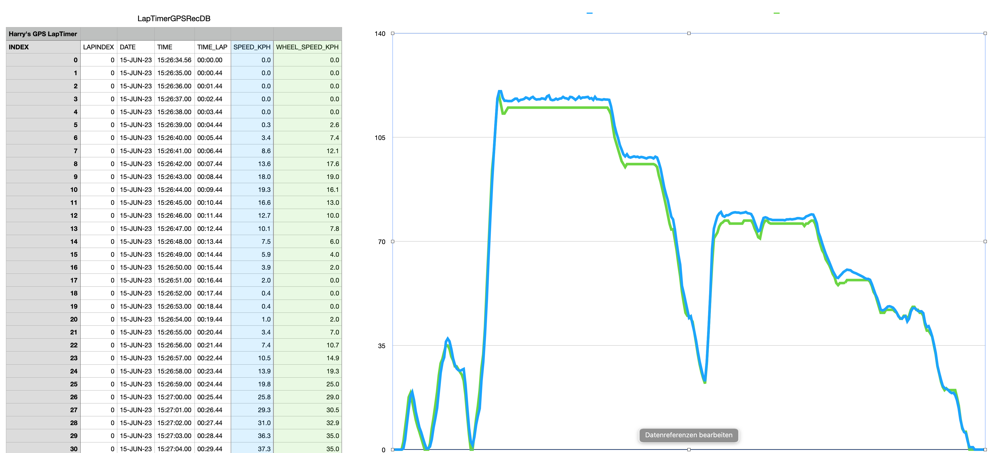
Task: Select the time cell 15:26:47.00
Action: pos(174,229)
